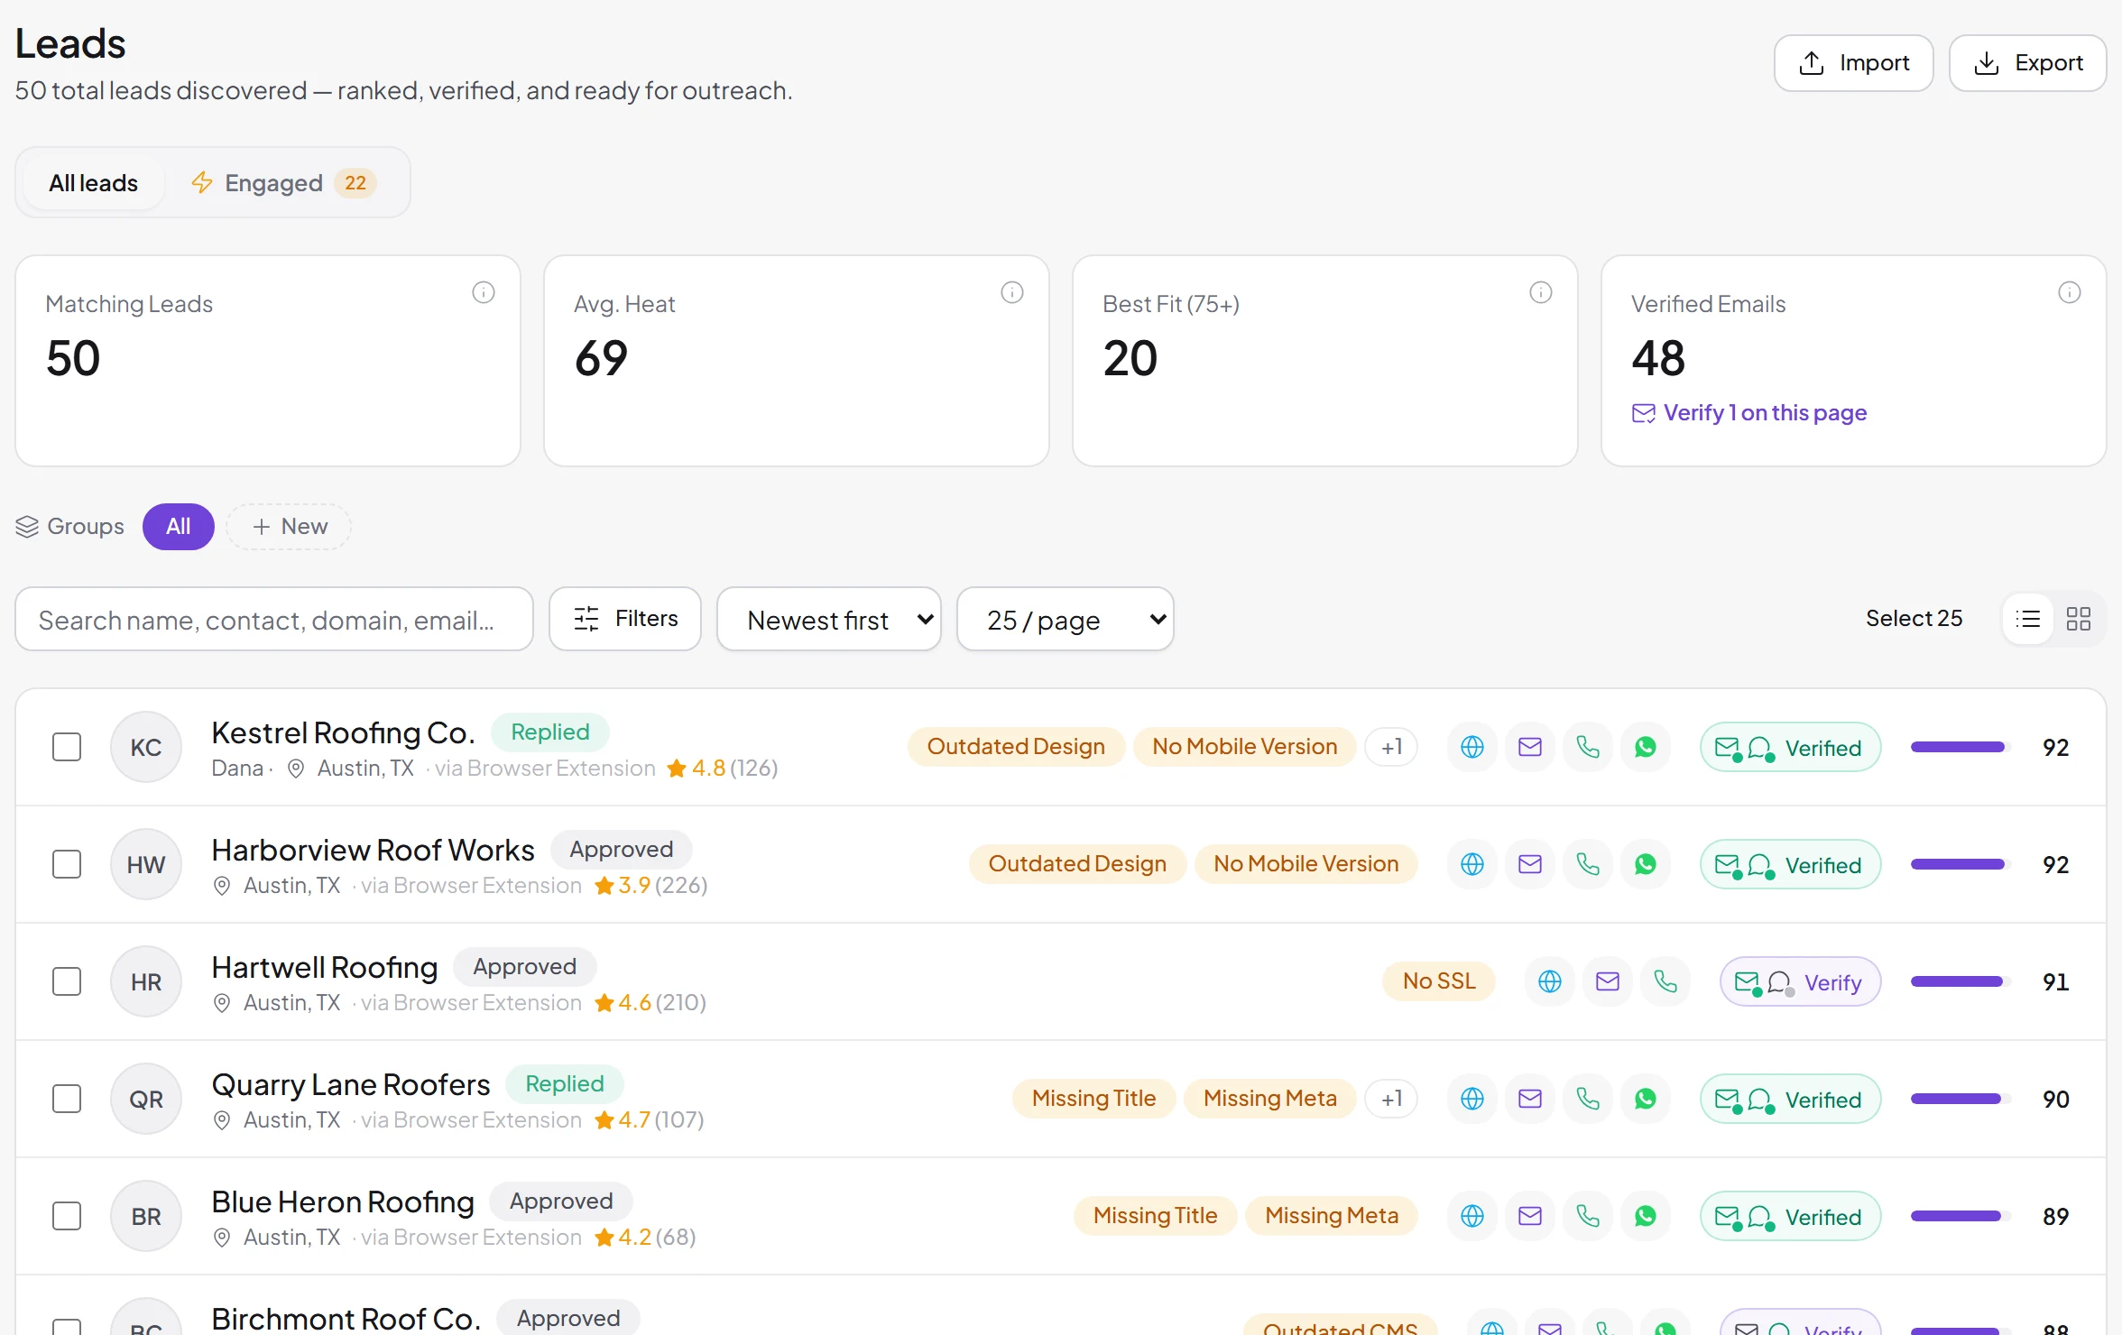The width and height of the screenshot is (2122, 1335).
Task: Check the Blue Heron Roofing row
Action: pos(67,1216)
